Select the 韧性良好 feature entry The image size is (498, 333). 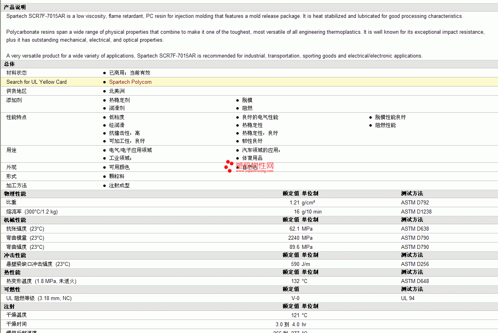point(253,141)
